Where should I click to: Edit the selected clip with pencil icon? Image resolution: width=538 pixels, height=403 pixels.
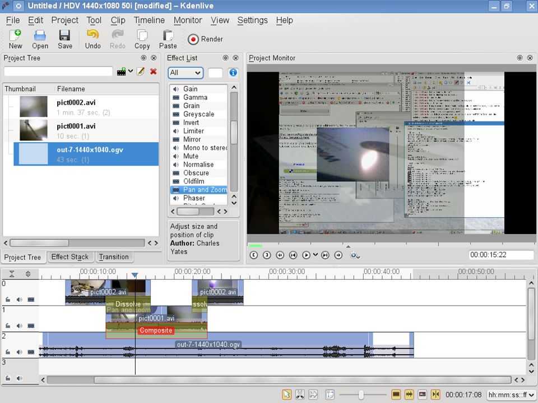coord(141,71)
